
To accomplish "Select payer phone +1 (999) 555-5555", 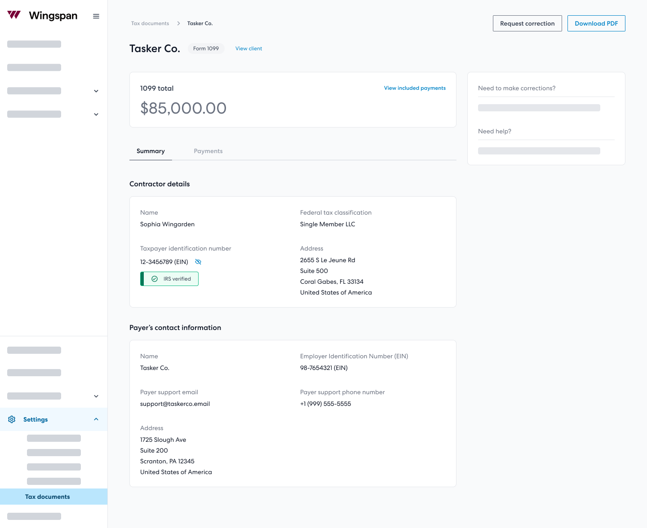I will click(x=325, y=404).
